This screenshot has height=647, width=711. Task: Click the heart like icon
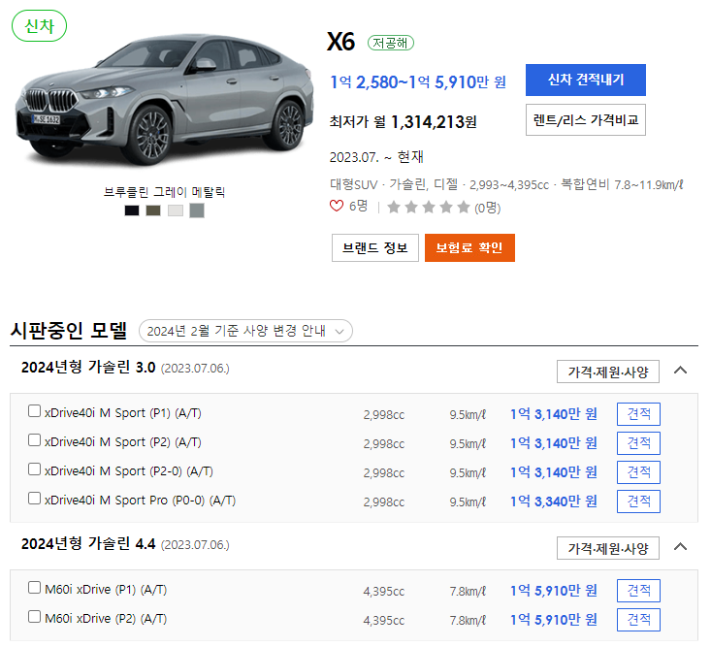point(337,206)
